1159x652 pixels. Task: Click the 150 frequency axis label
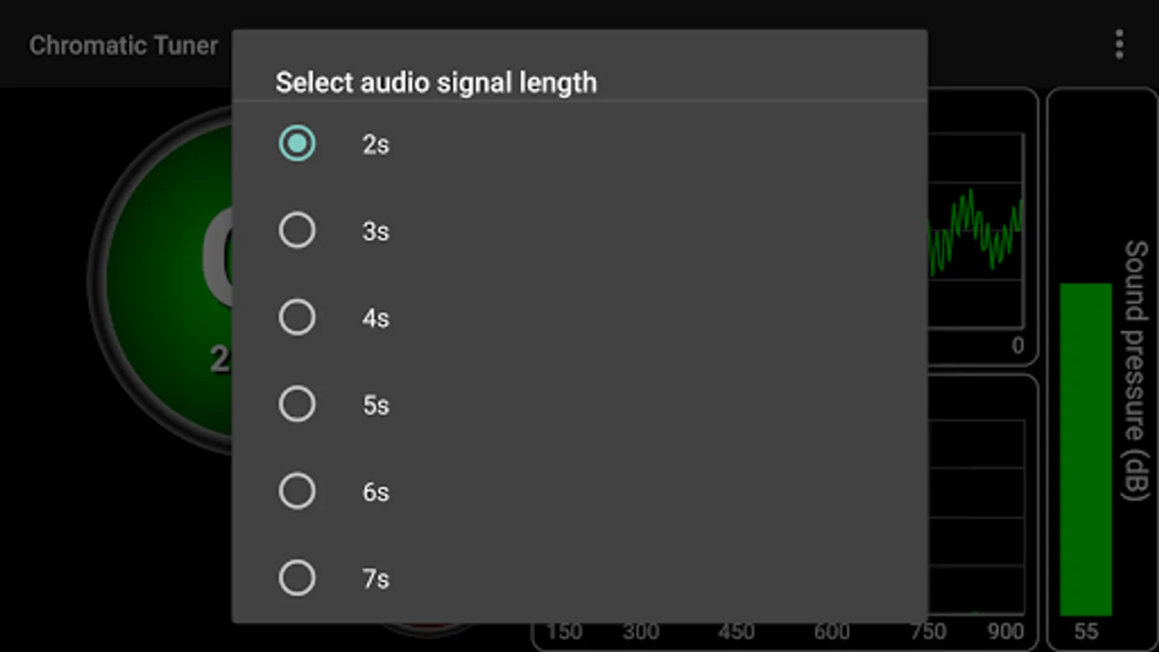[564, 631]
